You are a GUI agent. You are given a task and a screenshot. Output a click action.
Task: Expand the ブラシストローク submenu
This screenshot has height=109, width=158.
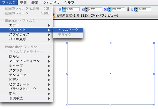(x=26, y=89)
